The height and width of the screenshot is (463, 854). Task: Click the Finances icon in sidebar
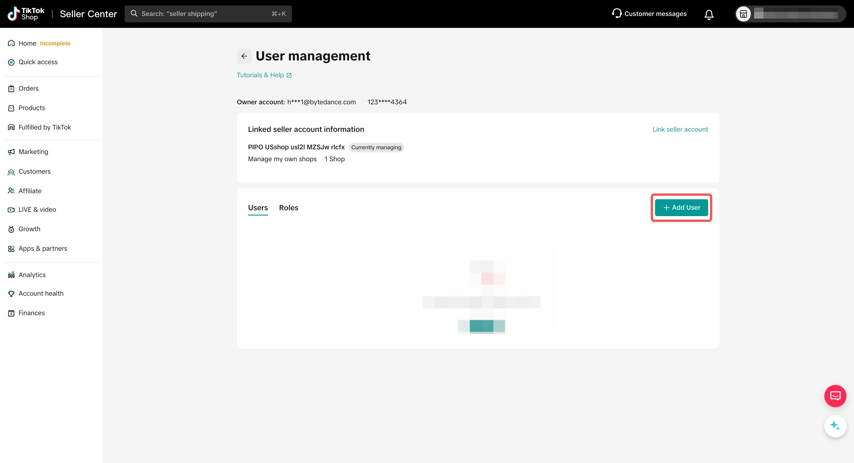(x=11, y=313)
